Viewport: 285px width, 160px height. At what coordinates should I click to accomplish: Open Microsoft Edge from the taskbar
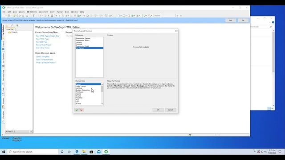pos(77,152)
